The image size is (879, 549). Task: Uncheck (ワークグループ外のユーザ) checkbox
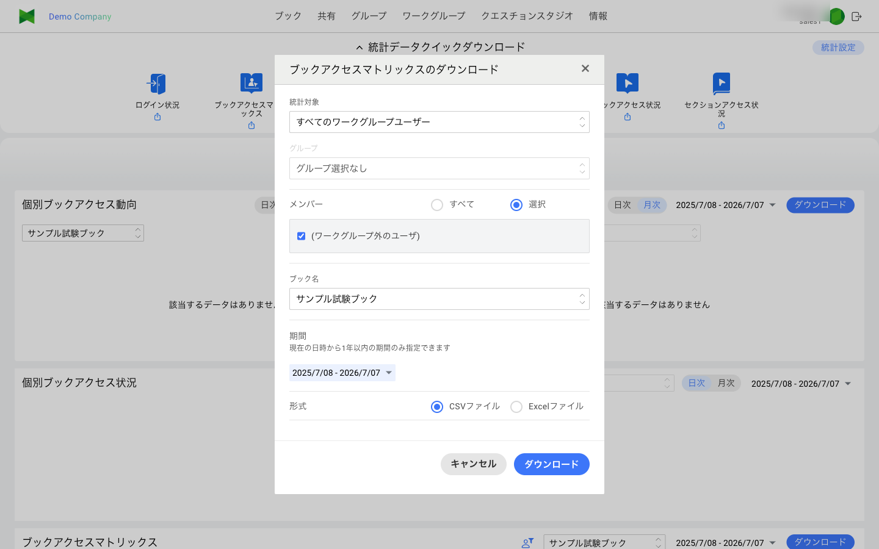pos(301,236)
